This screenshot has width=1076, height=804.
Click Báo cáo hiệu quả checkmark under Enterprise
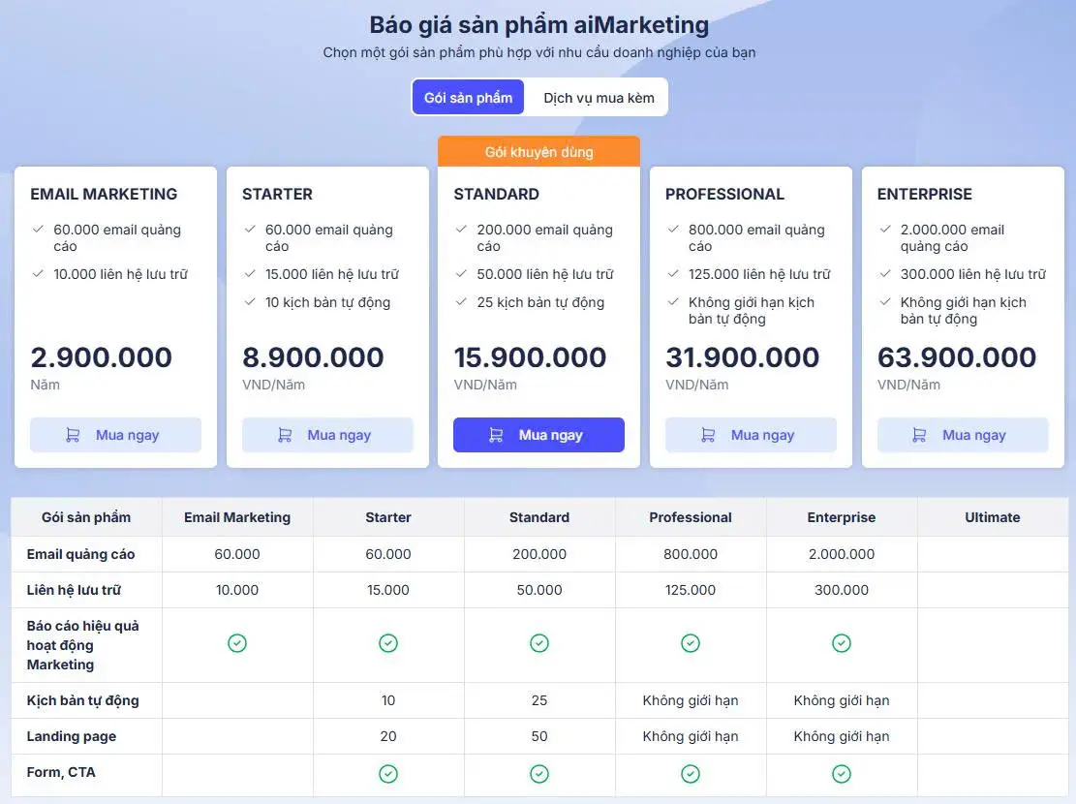(842, 643)
